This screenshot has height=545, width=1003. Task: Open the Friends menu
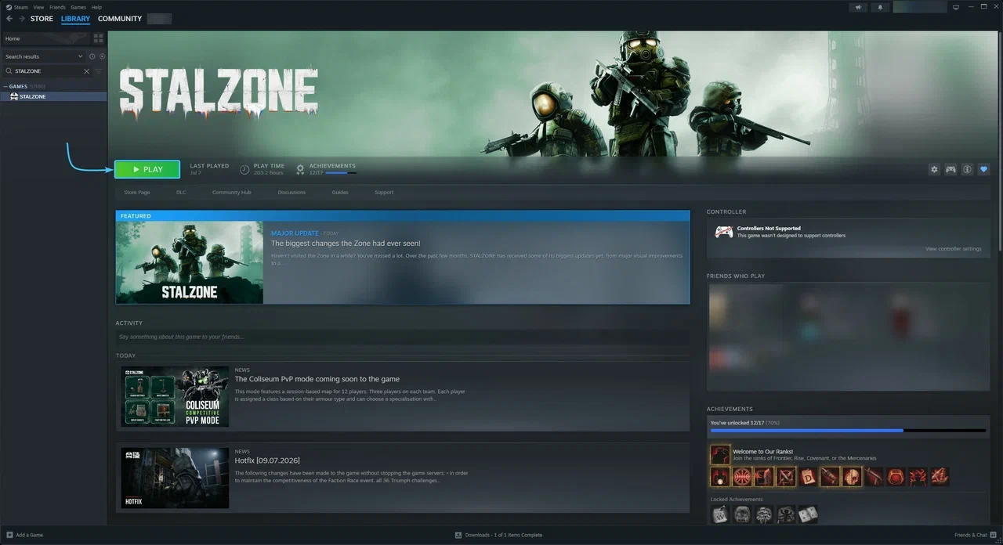click(57, 7)
